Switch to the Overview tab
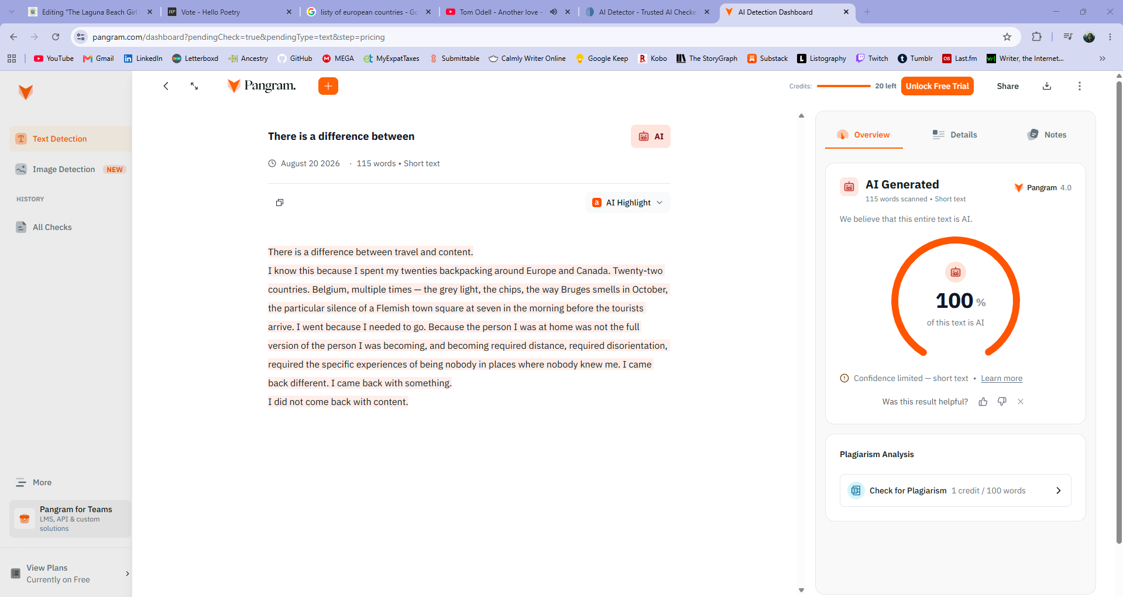This screenshot has height=597, width=1123. 864,135
